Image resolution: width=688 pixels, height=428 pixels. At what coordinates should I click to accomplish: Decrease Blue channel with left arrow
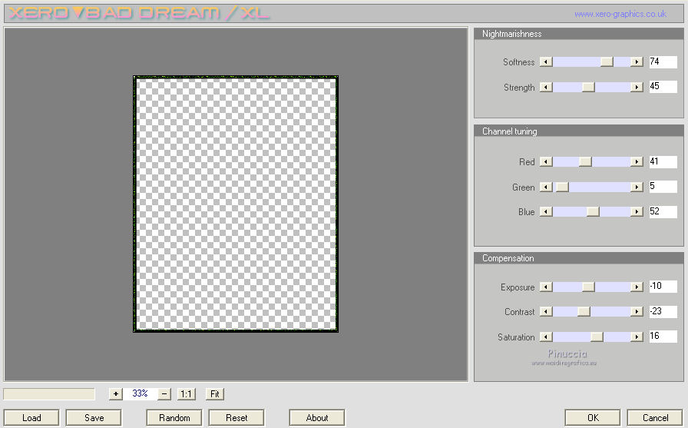pos(546,211)
